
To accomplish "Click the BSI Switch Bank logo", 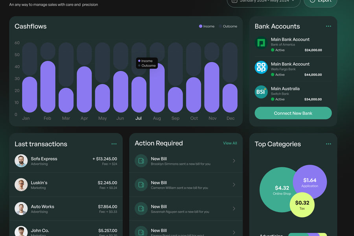I will (x=261, y=92).
